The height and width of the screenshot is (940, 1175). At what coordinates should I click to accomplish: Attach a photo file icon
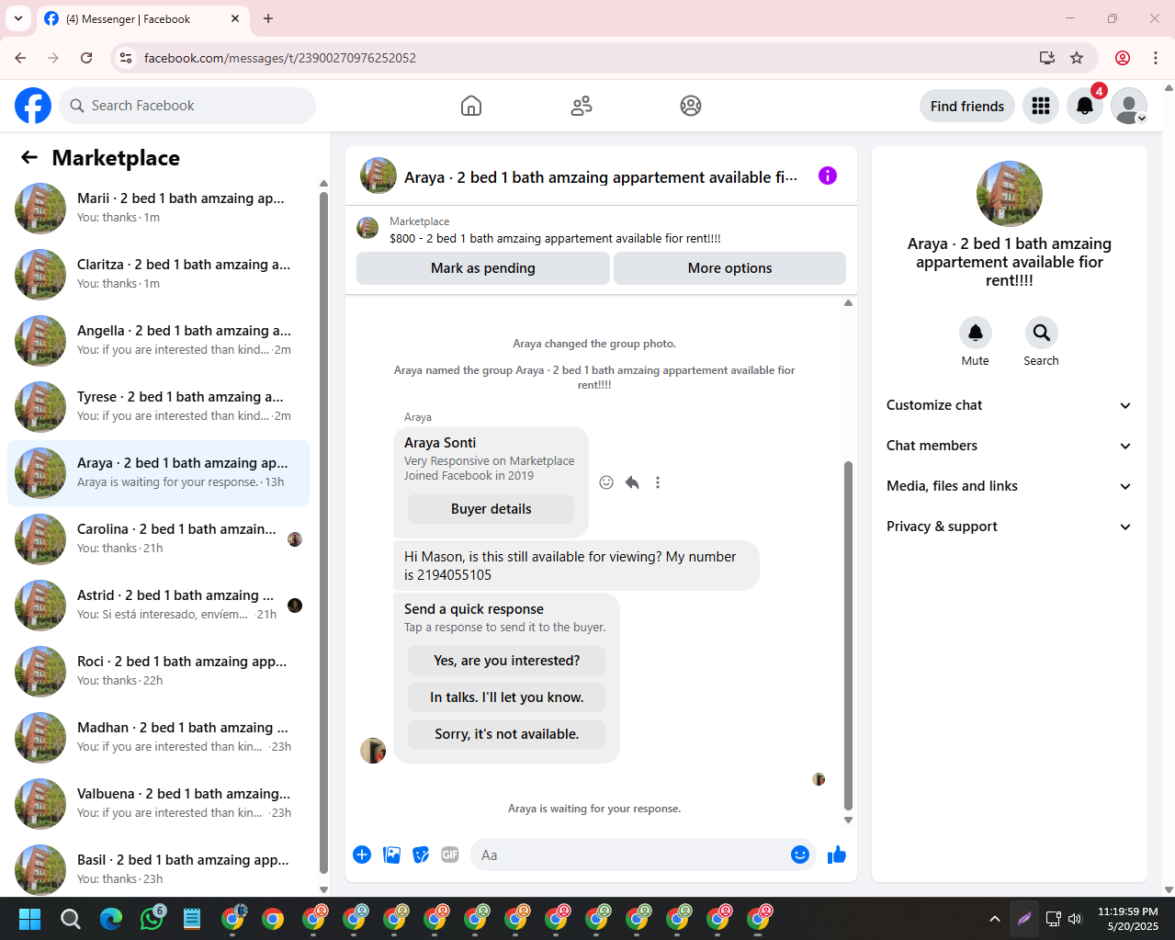[x=391, y=855]
